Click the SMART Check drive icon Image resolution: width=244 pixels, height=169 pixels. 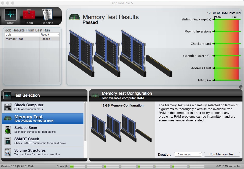click(8, 141)
